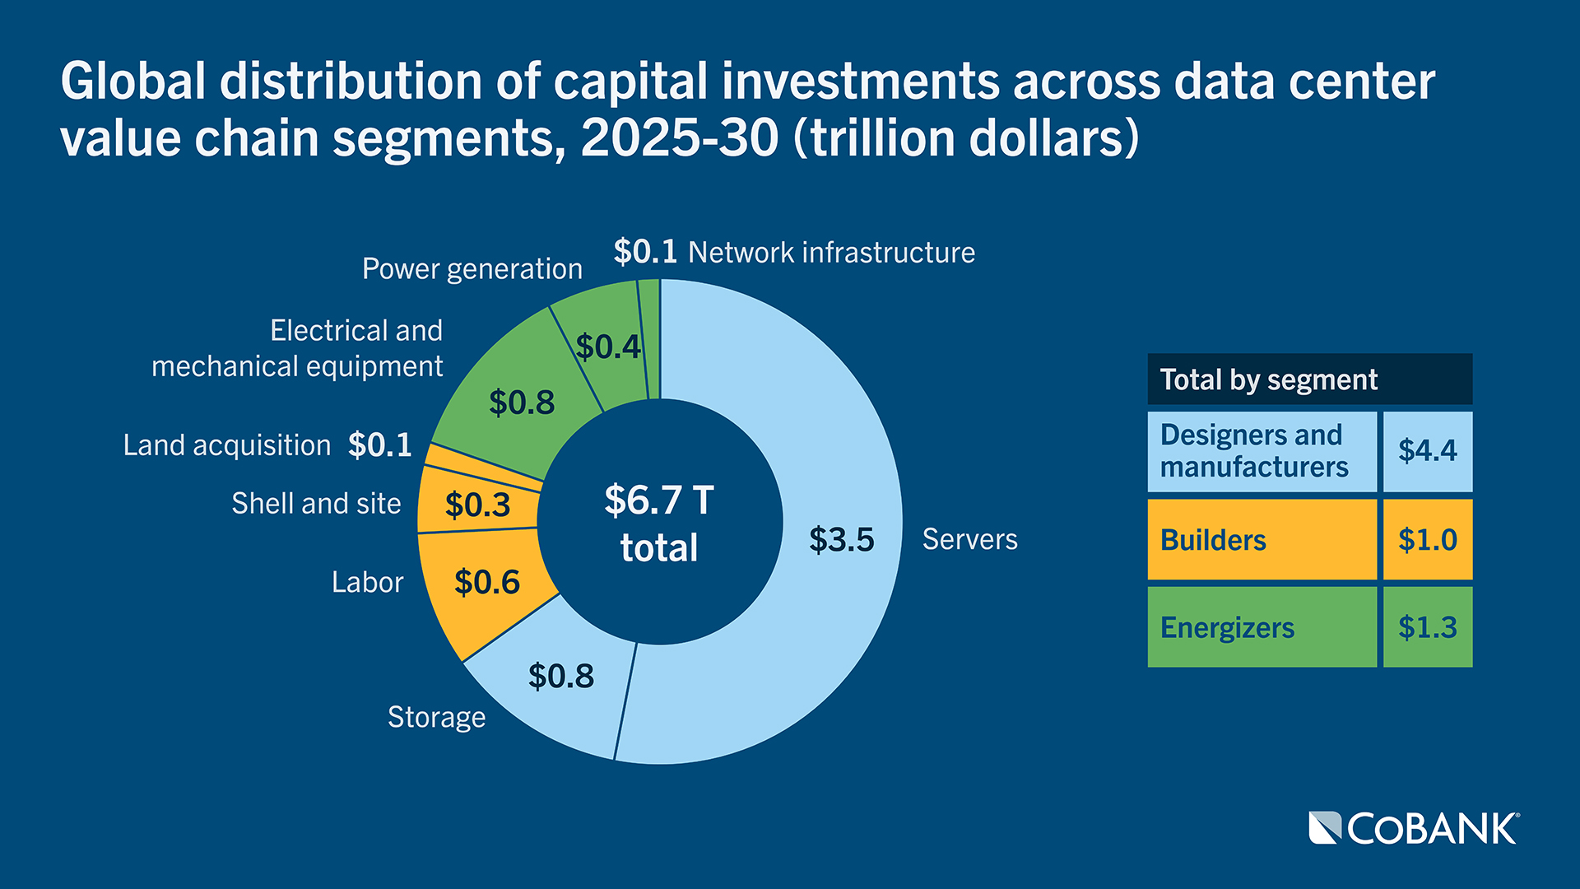The image size is (1580, 889).
Task: Click the $1.3 Energizers value
Action: [1428, 626]
